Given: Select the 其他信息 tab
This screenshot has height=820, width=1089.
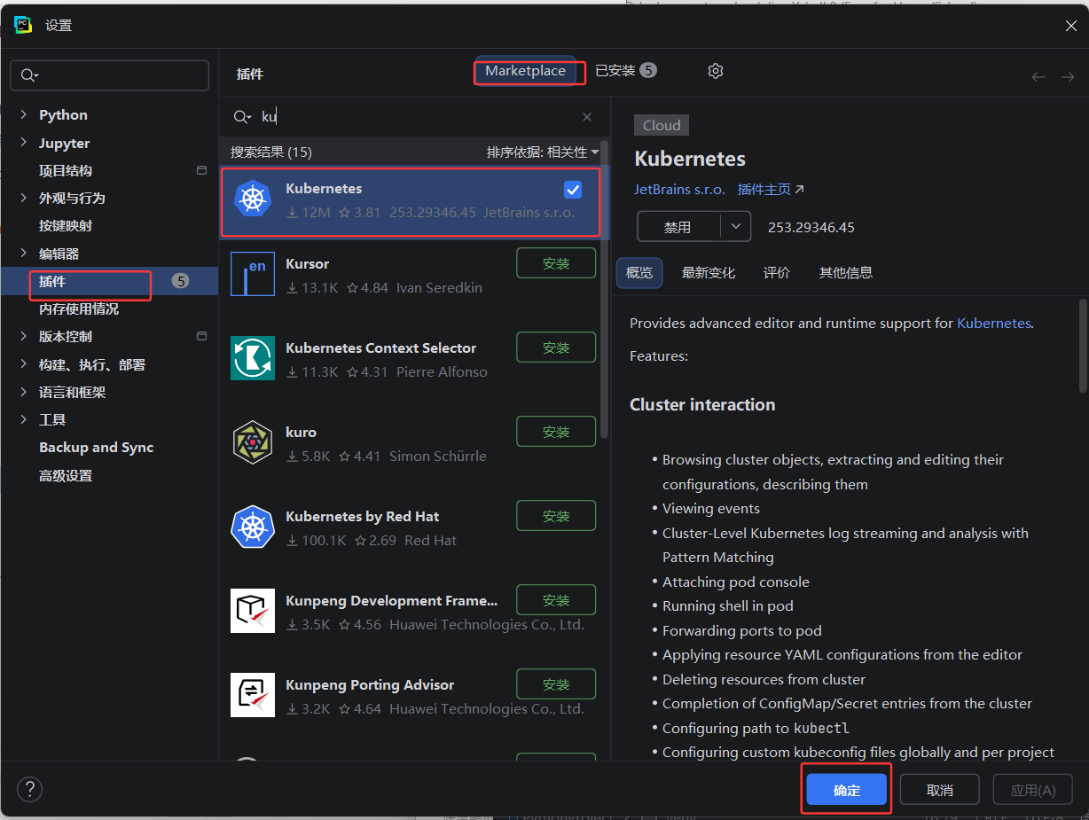Looking at the screenshot, I should click(846, 273).
